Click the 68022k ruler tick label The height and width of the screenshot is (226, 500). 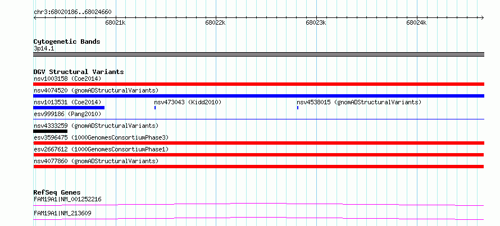tap(216, 23)
